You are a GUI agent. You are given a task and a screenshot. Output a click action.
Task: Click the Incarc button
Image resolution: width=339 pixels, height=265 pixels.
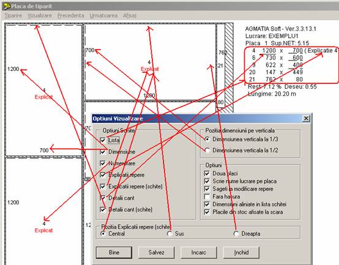coord(199,253)
